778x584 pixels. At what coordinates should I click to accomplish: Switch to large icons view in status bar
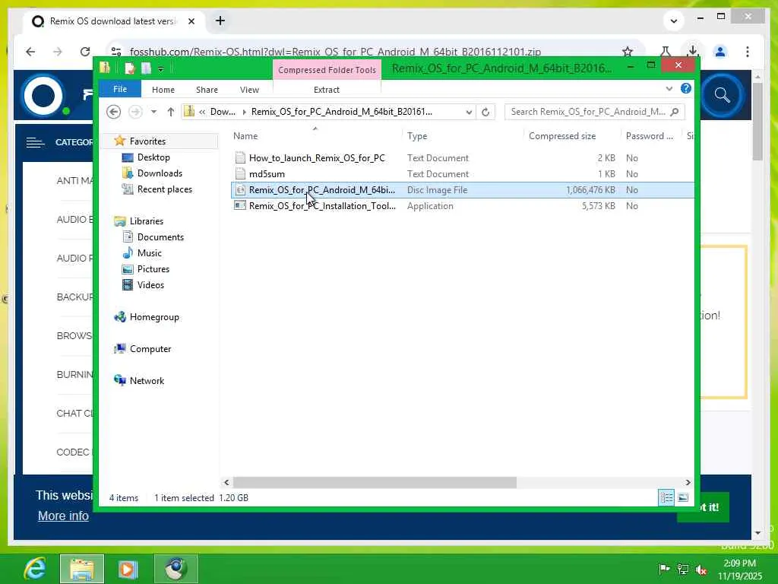point(683,497)
